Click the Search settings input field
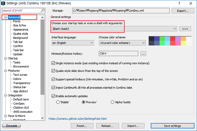197x131 pixels. tap(24, 11)
